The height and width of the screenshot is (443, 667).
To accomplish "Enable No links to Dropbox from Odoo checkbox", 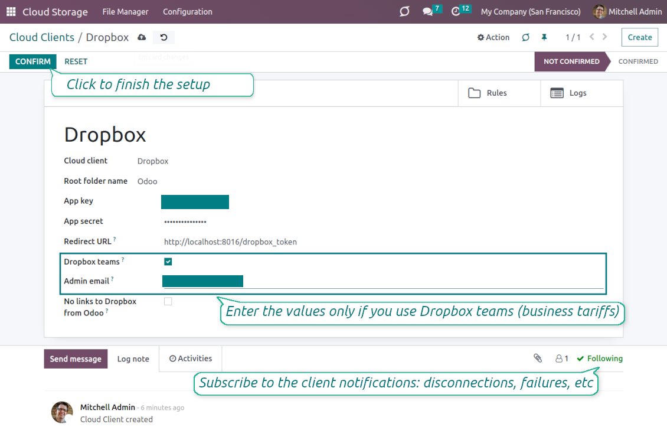I will point(168,301).
